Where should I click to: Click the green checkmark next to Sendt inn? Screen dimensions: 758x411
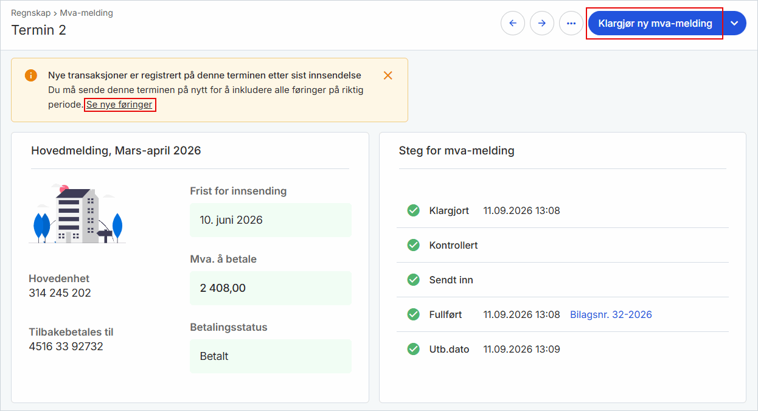[x=414, y=280]
